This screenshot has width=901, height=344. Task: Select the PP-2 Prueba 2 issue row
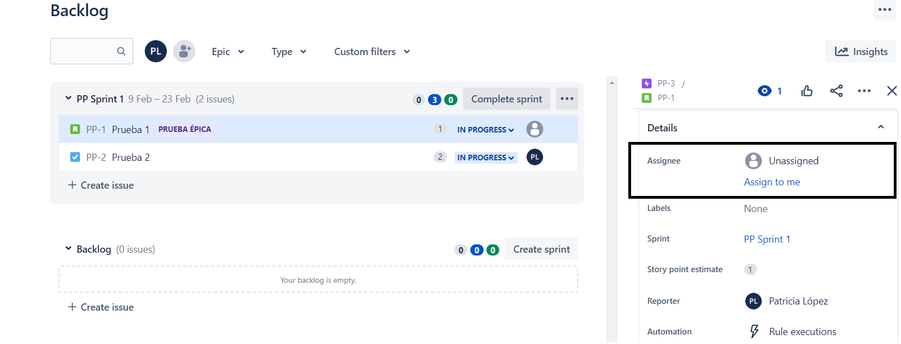278,158
